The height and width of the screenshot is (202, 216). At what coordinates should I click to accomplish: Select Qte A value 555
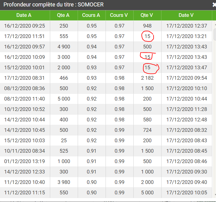64,36
